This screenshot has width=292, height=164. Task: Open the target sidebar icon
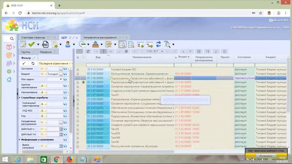[x=9, y=55]
